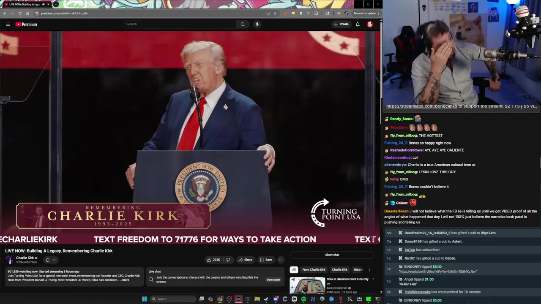Open the account avatar menu
The height and width of the screenshot is (304, 541).
click(x=370, y=24)
